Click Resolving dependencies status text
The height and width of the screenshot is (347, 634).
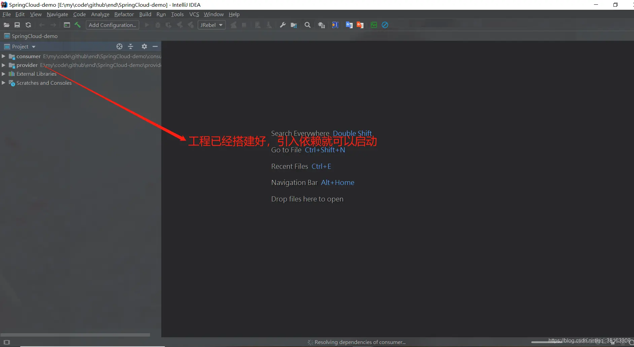360,342
